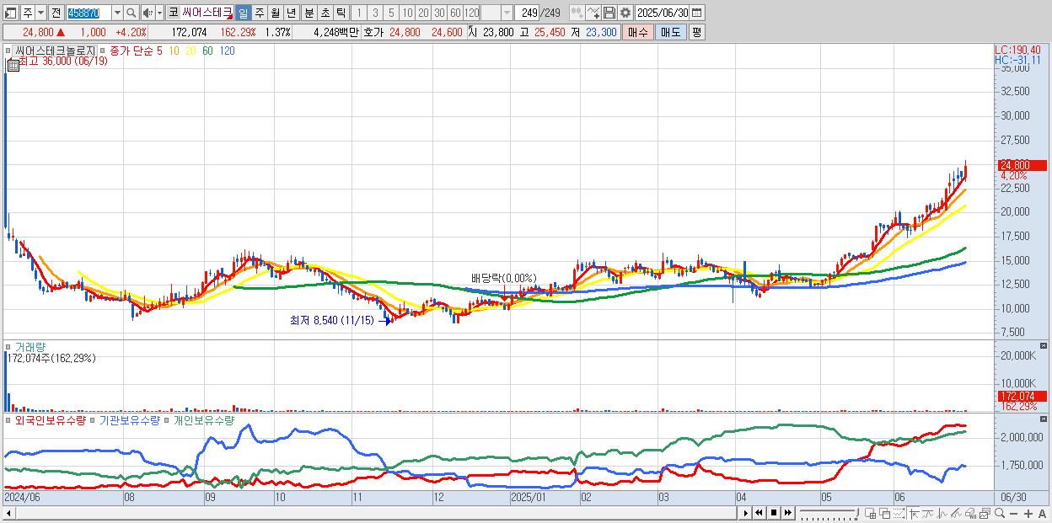Choose the 10 interval button

click(x=407, y=13)
